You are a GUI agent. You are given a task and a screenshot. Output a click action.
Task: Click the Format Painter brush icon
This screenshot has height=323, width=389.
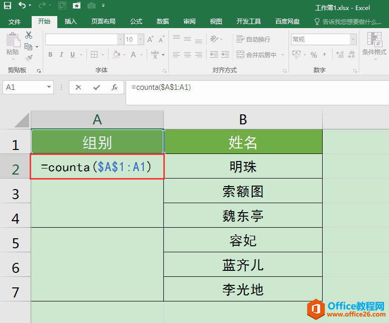(29, 58)
